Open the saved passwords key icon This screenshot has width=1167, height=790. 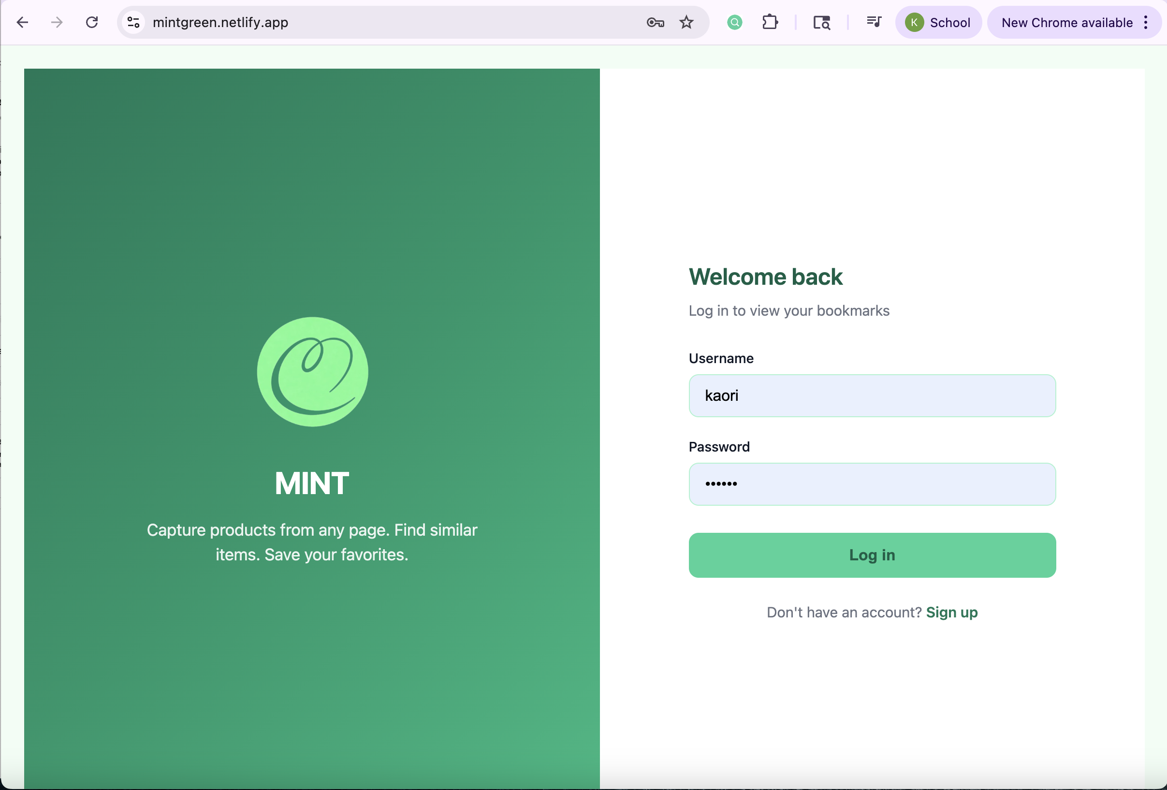pos(656,22)
